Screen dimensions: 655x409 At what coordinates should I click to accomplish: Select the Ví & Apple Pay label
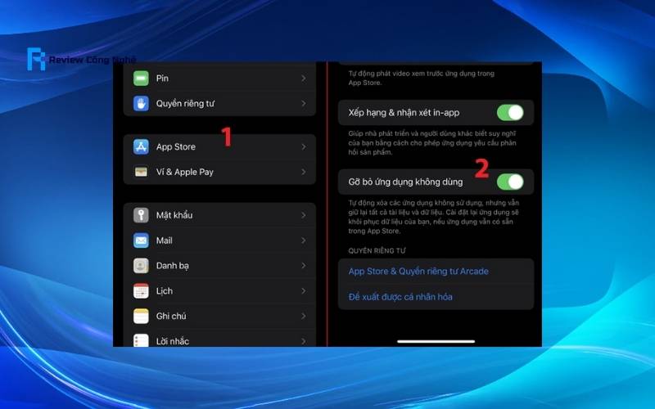(185, 172)
